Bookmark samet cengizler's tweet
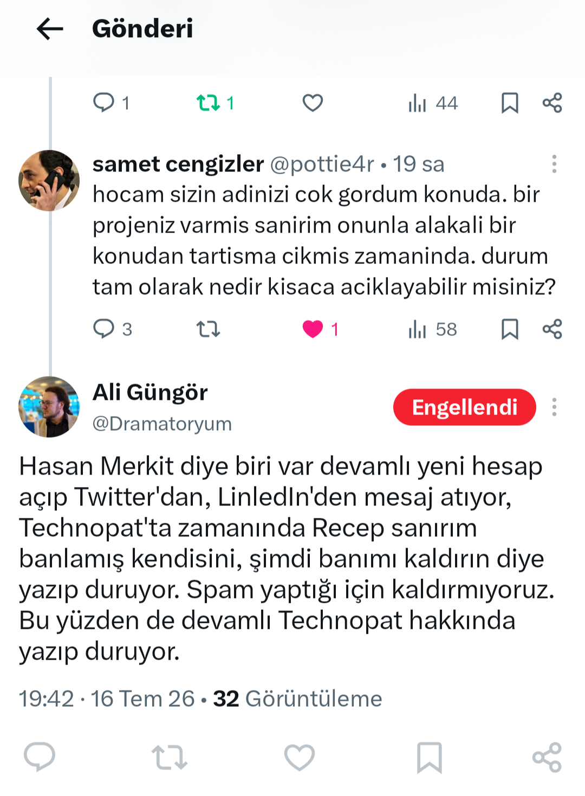 510,329
